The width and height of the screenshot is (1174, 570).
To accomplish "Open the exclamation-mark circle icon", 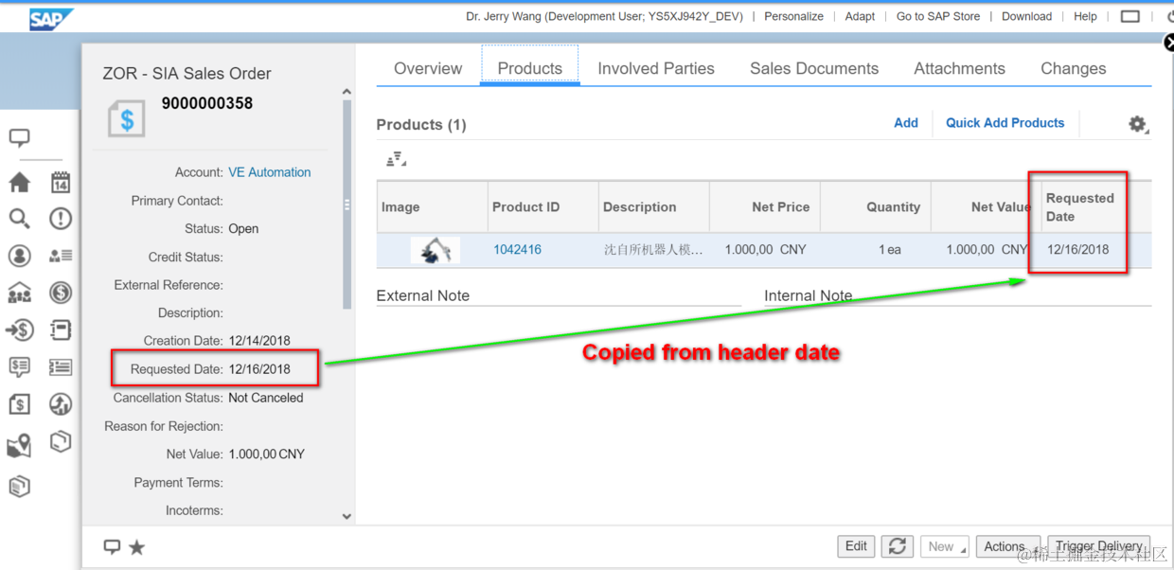I will (61, 219).
